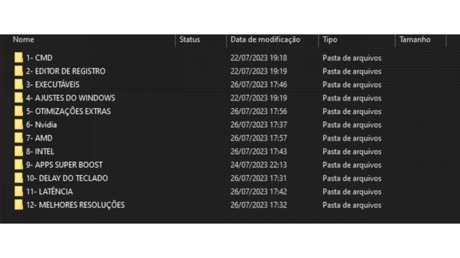Click the 12- MELHORES RESOLUÇÕES folder icon
Image resolution: width=460 pixels, height=258 pixels.
[x=19, y=205]
